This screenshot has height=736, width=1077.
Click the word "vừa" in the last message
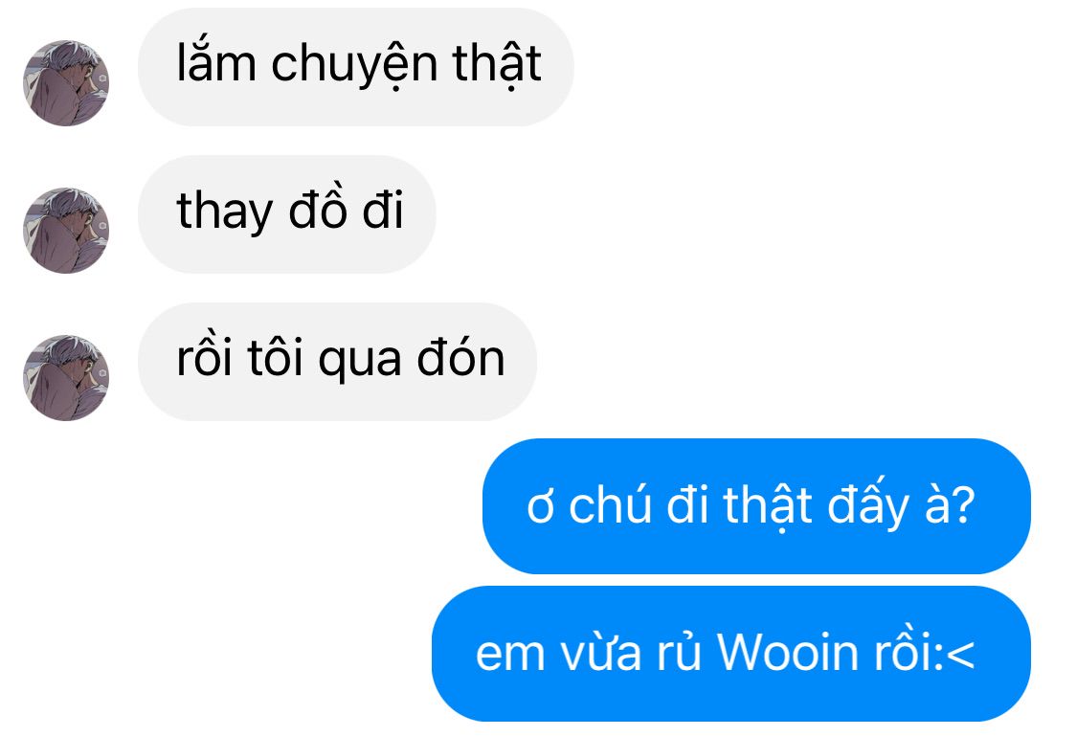pyautogui.click(x=601, y=652)
